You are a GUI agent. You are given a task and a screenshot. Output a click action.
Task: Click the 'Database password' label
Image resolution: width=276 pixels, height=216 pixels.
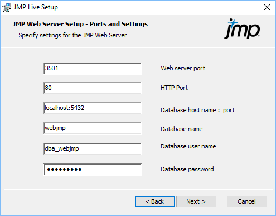[187, 169]
